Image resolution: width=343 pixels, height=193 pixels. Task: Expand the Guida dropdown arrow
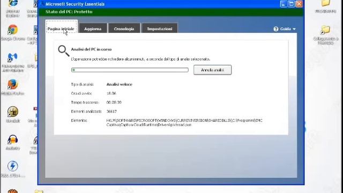pyautogui.click(x=294, y=29)
